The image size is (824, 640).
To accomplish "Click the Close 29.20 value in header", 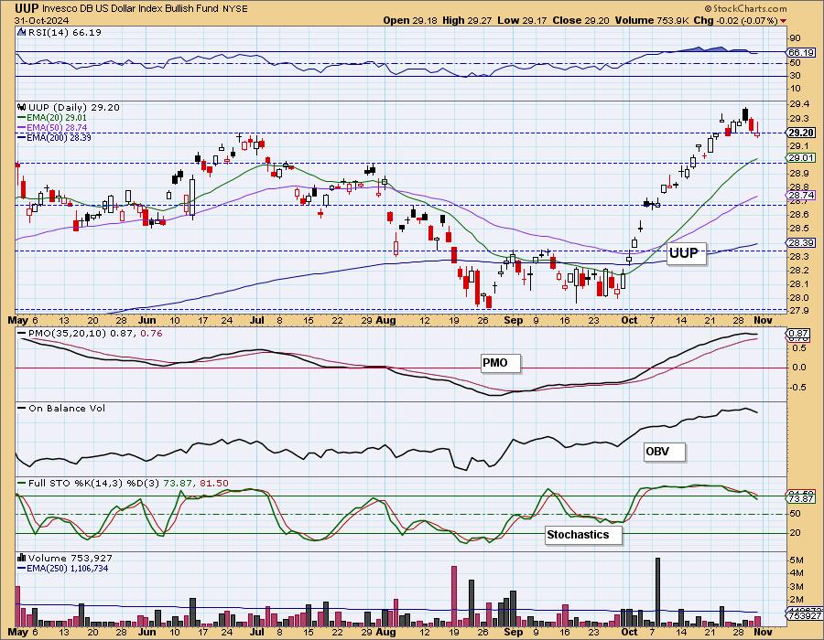I will point(580,20).
